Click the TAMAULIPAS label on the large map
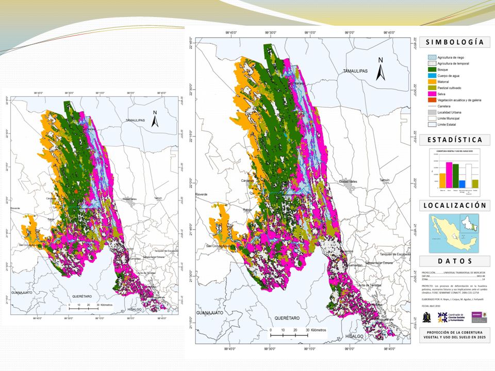Viewport: 495px width, 371px height. (355, 71)
